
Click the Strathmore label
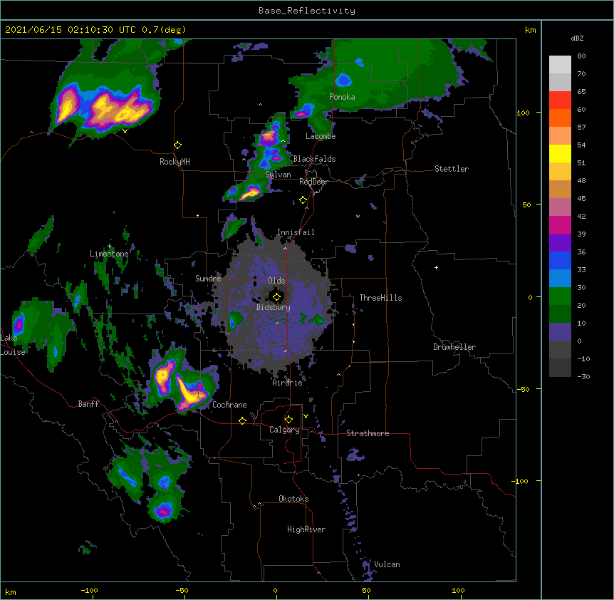368,433
